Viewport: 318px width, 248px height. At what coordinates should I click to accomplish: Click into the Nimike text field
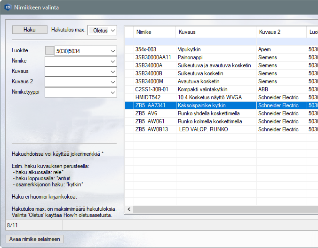[77, 61]
